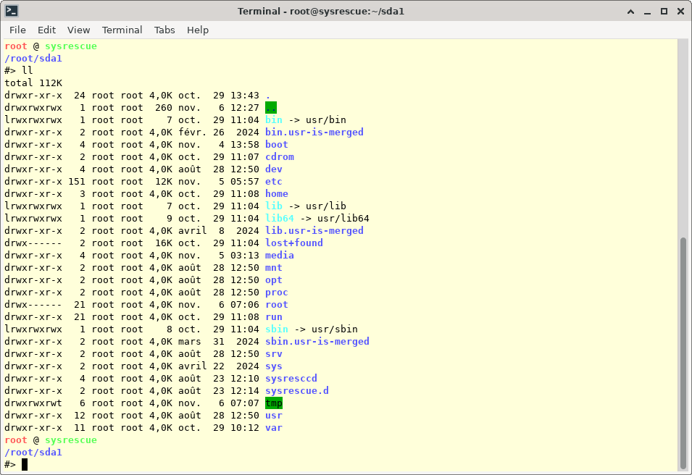Image resolution: width=692 pixels, height=475 pixels.
Task: Click the highlighted parent directory '..' entry
Action: tap(271, 107)
